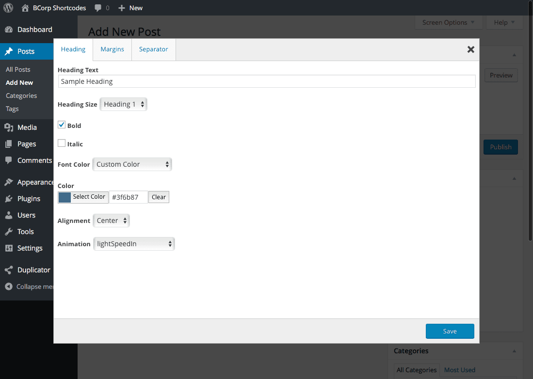The height and width of the screenshot is (379, 533).
Task: Switch to the Margins tab
Action: coord(112,49)
